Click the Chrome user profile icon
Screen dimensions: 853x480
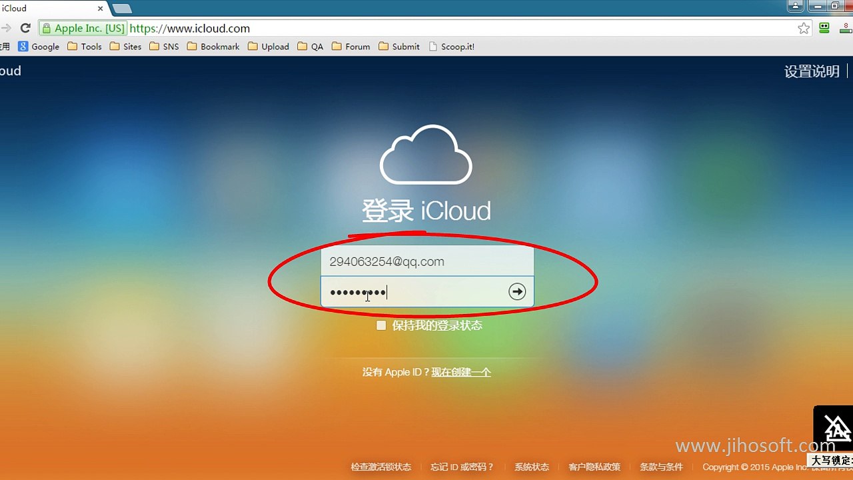(796, 6)
